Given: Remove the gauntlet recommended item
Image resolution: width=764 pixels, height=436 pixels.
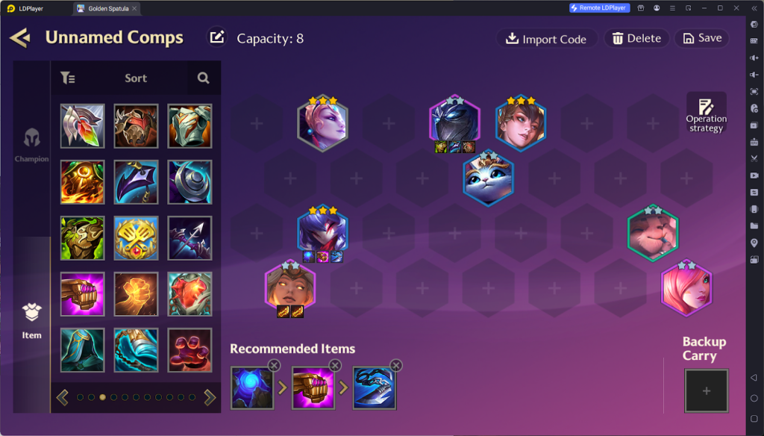Looking at the screenshot, I should 335,365.
